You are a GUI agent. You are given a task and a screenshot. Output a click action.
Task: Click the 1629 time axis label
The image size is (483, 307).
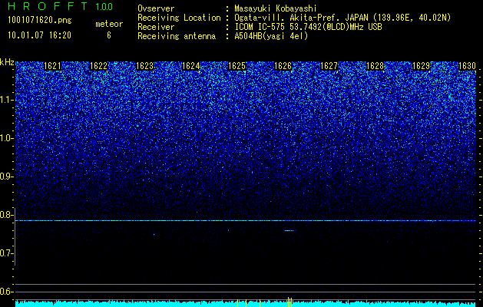point(421,66)
